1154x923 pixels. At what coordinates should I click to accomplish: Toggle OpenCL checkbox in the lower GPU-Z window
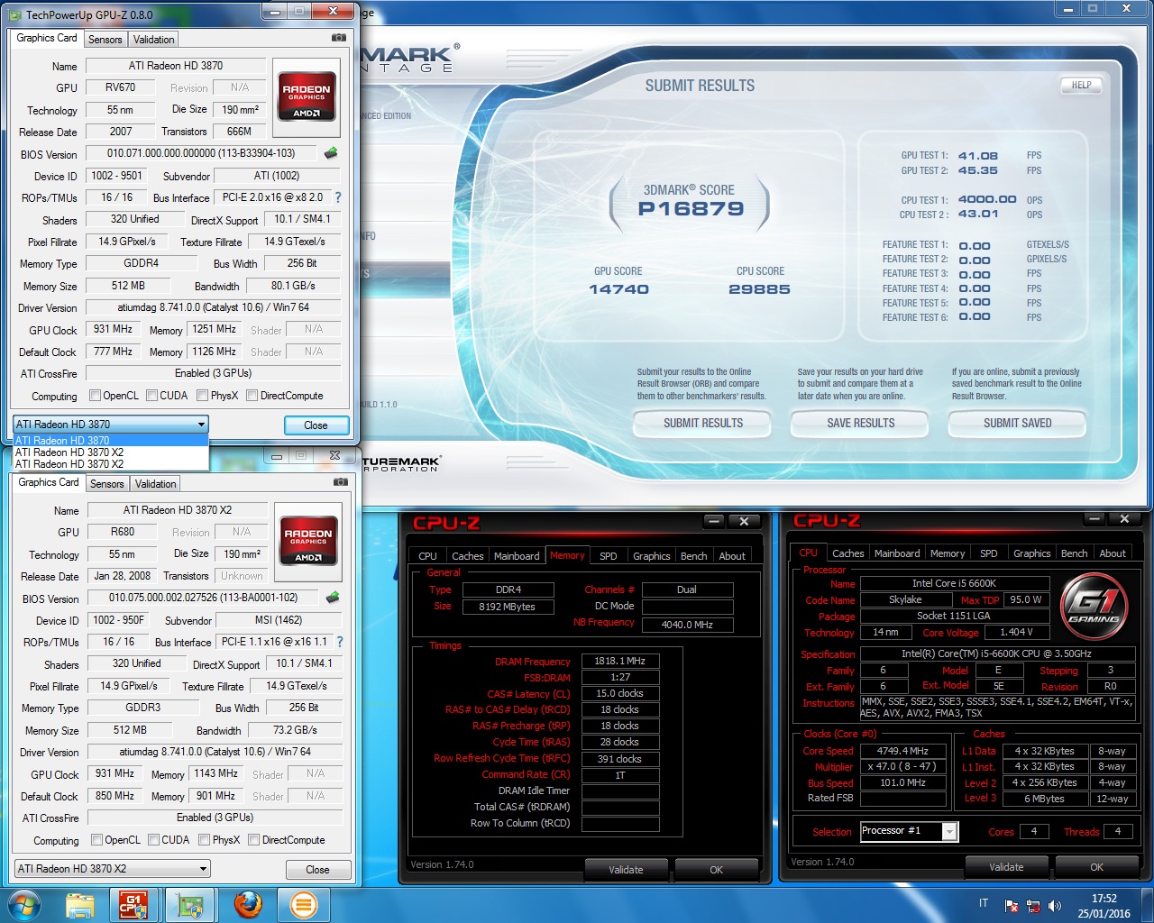[x=97, y=839]
